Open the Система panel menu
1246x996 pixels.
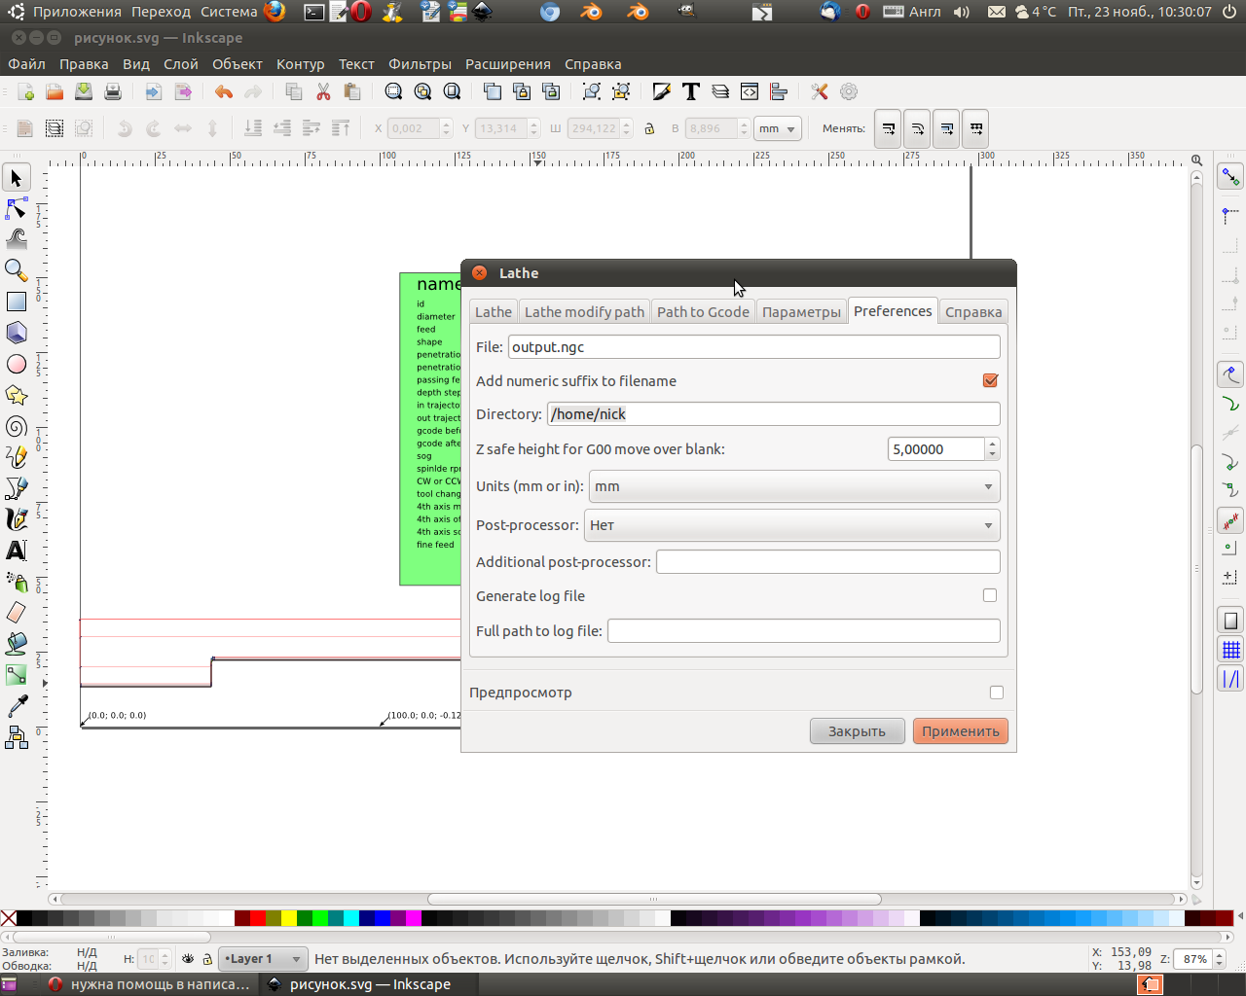229,12
